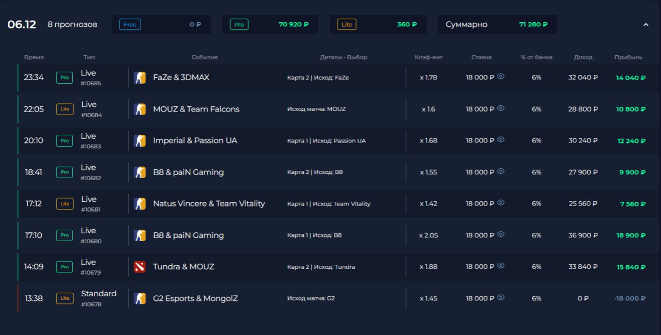Click the Pro badge on the 23:34 row
Viewport: 661px width, 335px height.
(65, 78)
